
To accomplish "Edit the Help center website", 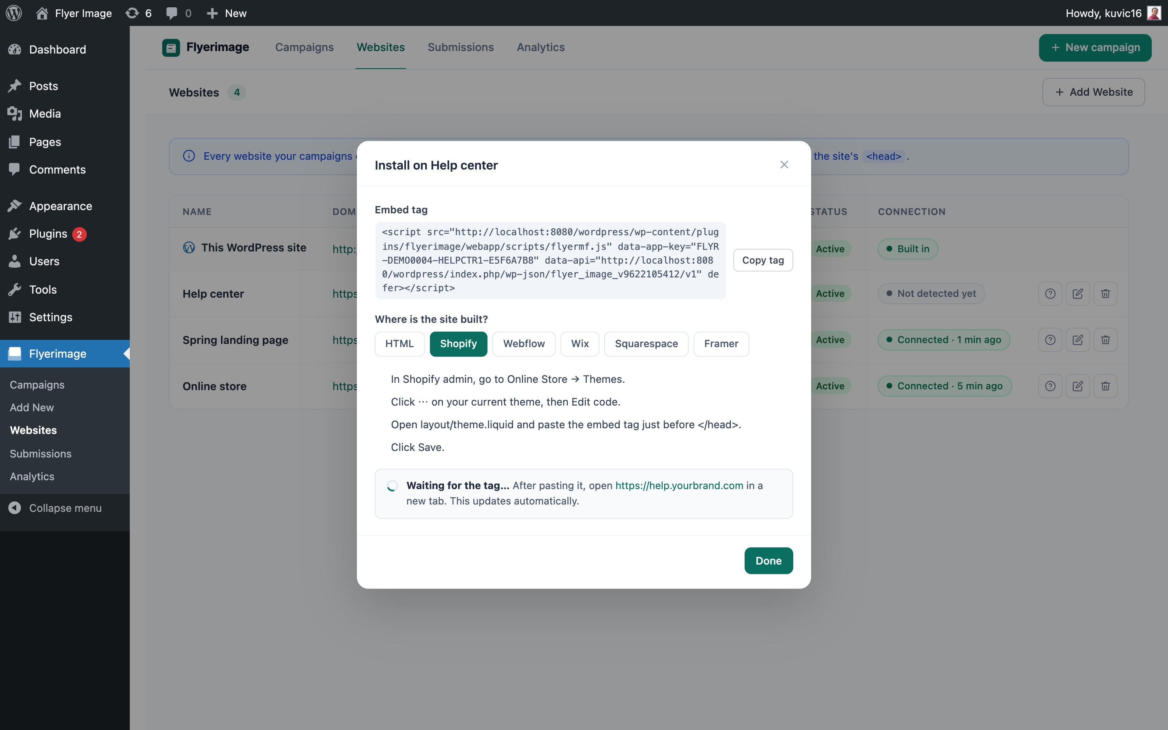I will click(1078, 294).
